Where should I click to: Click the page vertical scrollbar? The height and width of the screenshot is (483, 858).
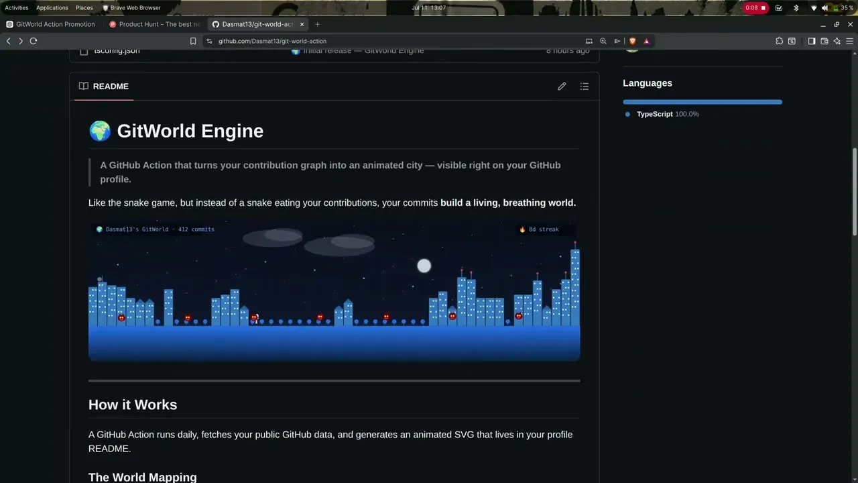855,191
